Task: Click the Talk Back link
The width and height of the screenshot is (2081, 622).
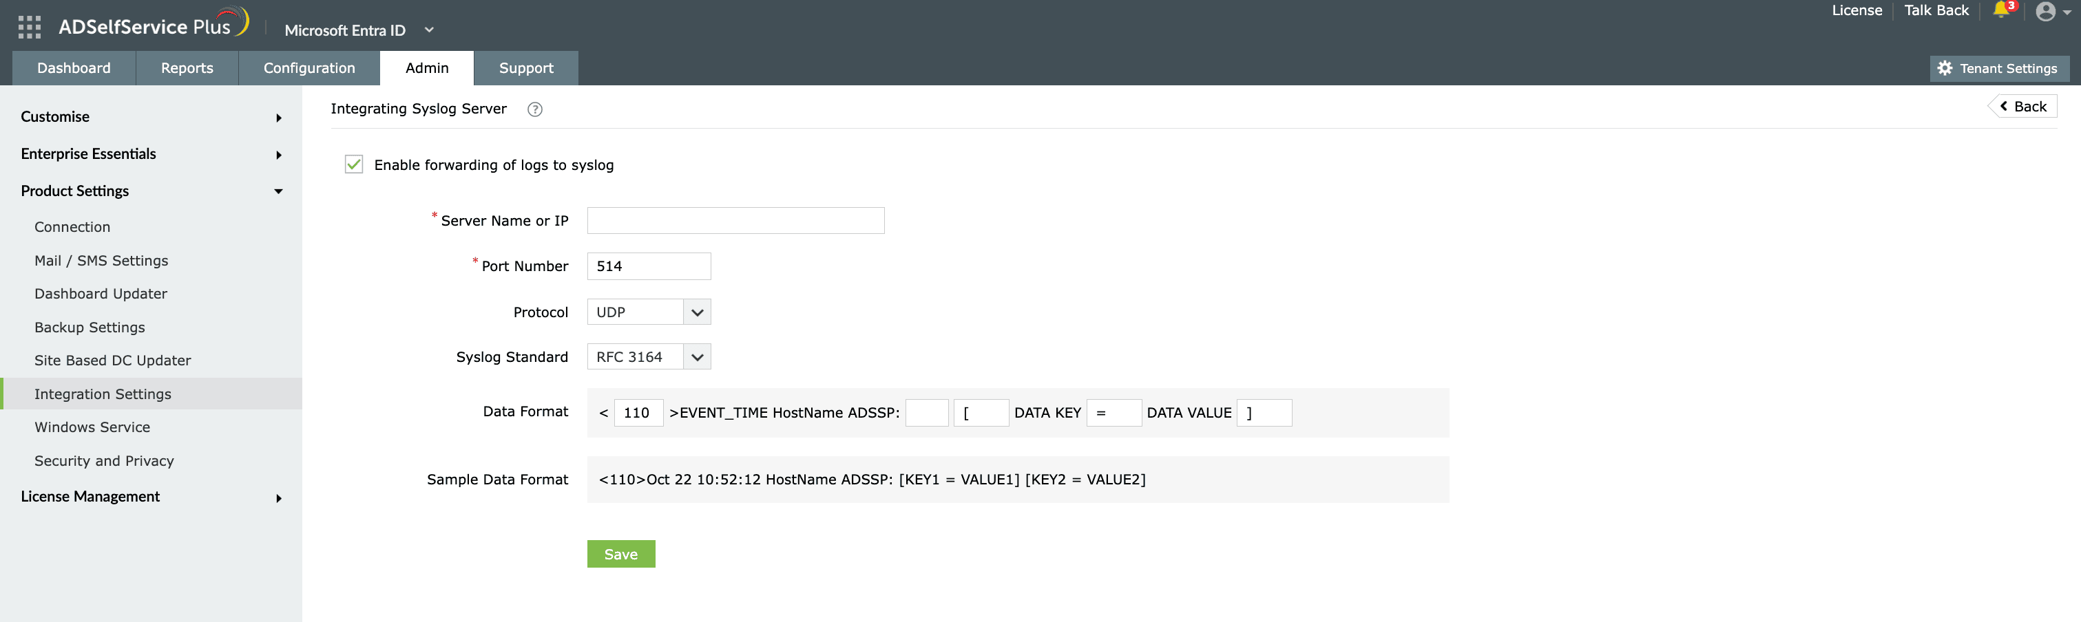Action: point(1936,10)
